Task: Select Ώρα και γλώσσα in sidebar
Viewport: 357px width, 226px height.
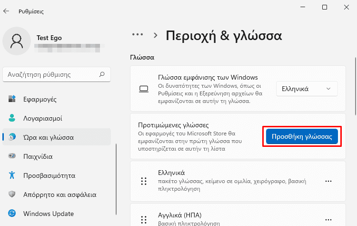Action: pos(57,137)
